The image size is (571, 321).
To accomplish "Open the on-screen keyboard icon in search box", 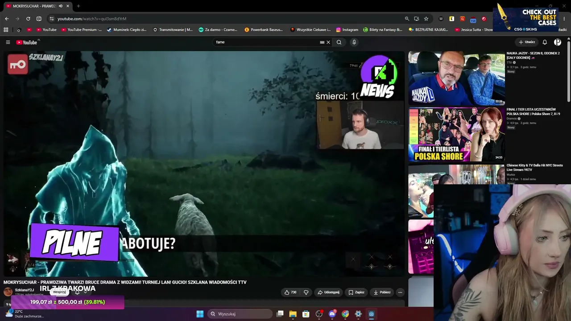I will tap(322, 42).
